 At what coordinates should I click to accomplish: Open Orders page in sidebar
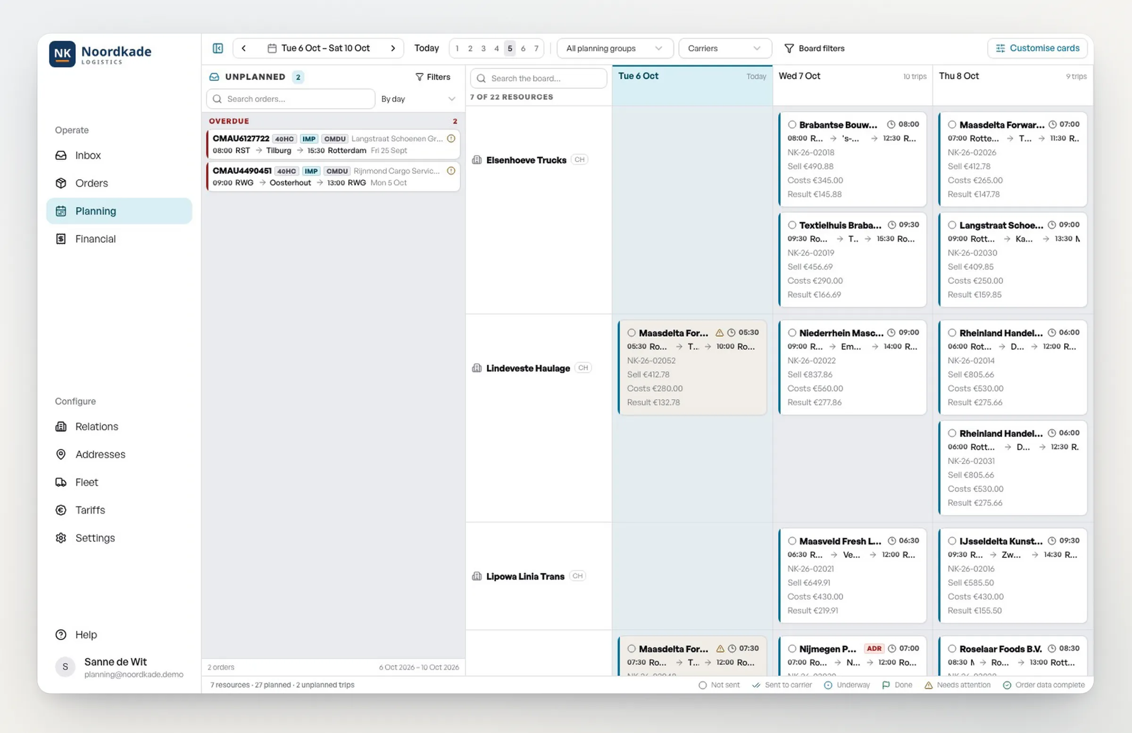point(119,183)
